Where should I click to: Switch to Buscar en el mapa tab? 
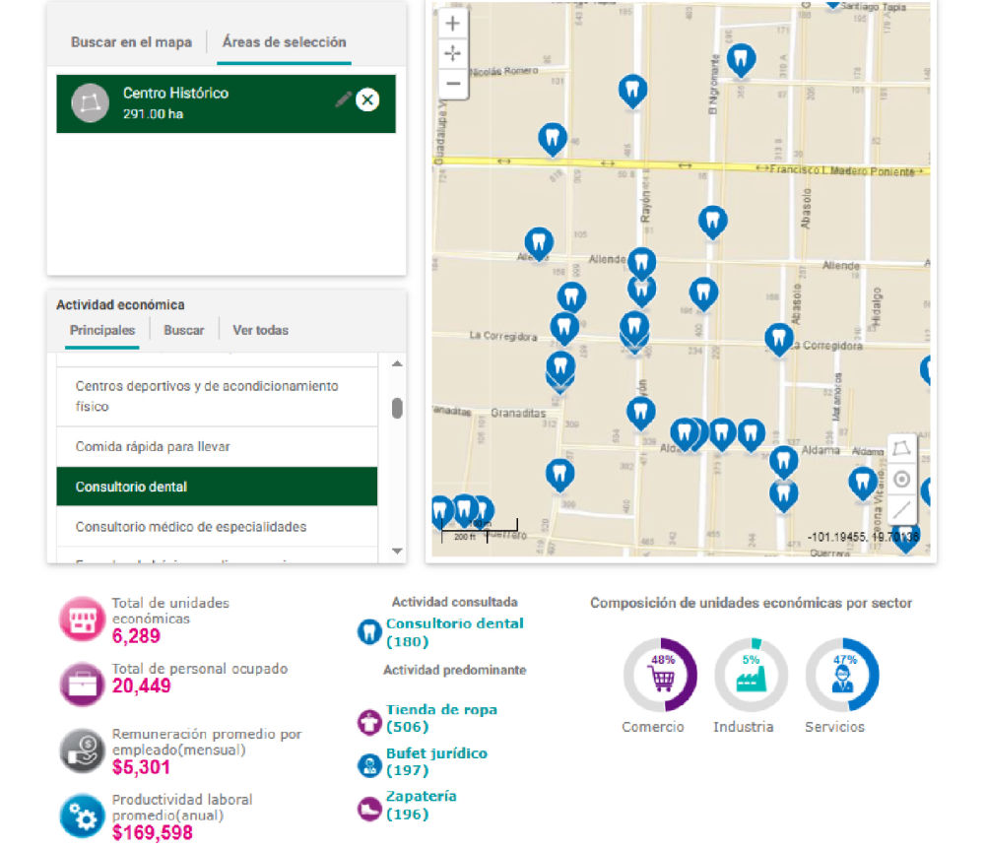(x=131, y=42)
